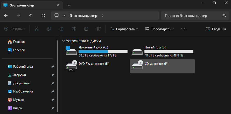Click the 48,6 ГБ свободно из 48,8 ГБ text
Image resolution: width=231 pixels, height=114 pixels.
click(x=164, y=55)
